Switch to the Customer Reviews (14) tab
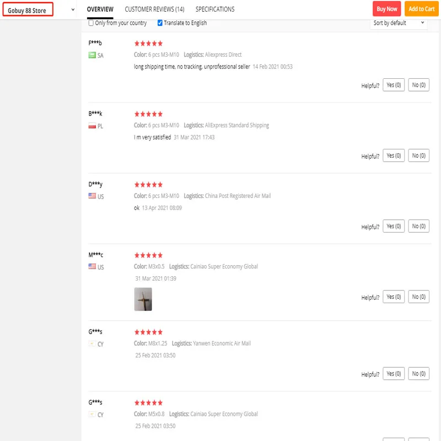 pos(154,9)
